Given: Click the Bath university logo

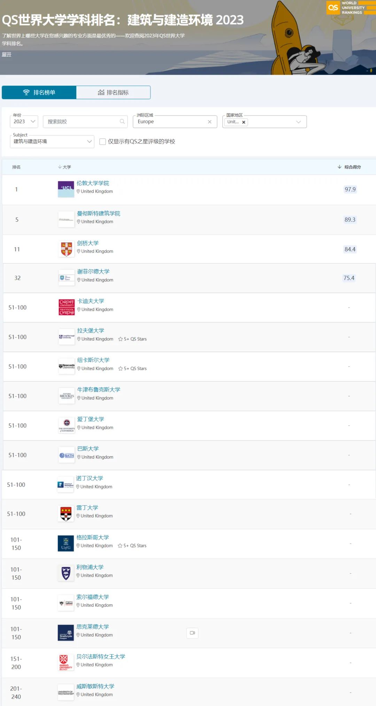Looking at the screenshot, I should (66, 455).
